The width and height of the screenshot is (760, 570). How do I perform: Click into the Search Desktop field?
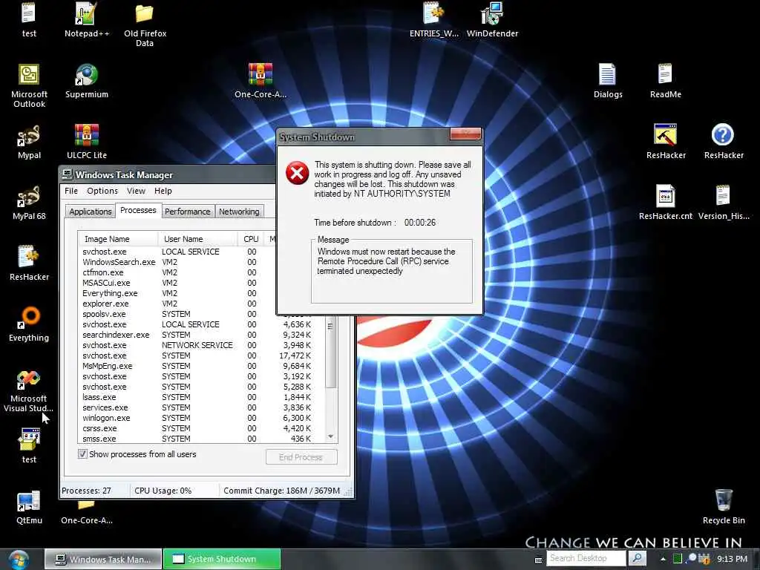coord(586,558)
